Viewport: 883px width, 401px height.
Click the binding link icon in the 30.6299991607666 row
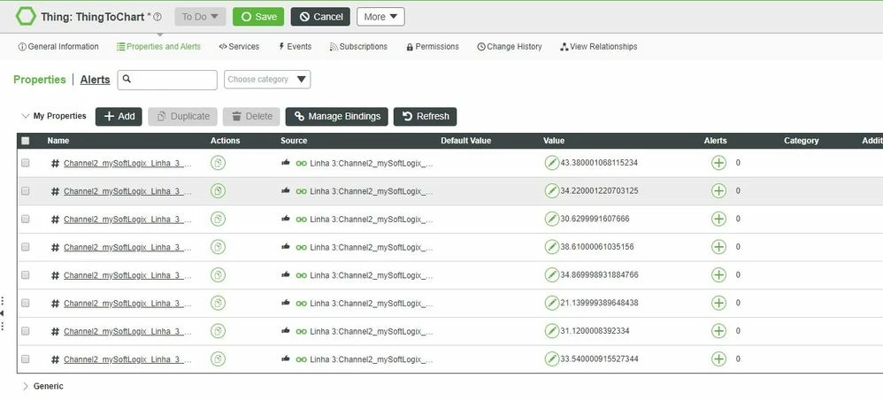click(x=302, y=219)
